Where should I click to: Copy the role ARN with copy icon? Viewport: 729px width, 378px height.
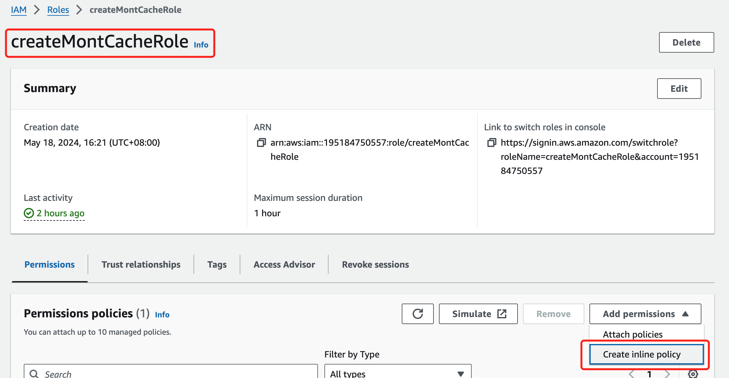tap(262, 142)
